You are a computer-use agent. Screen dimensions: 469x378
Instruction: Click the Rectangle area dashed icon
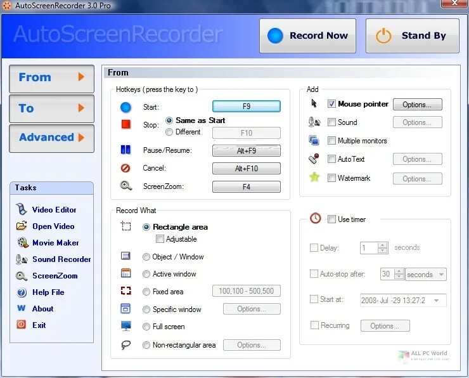(x=125, y=226)
